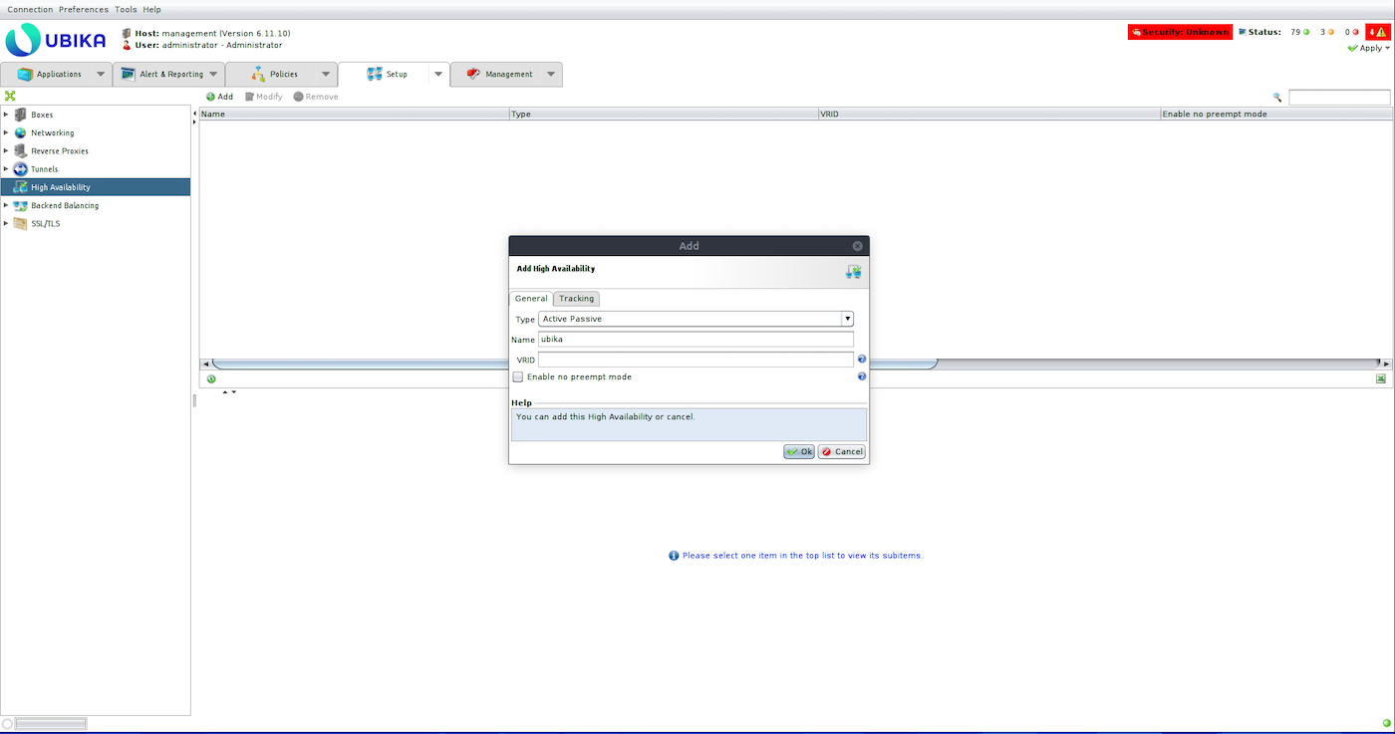Select SSL/TLS in the sidebar tree
The width and height of the screenshot is (1395, 734).
tap(45, 224)
